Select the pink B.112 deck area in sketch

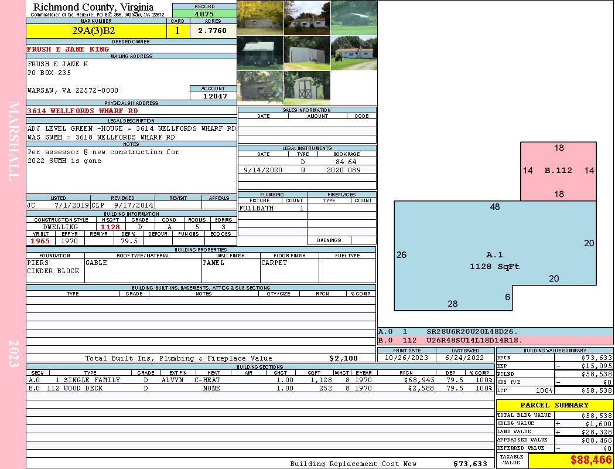pos(558,171)
